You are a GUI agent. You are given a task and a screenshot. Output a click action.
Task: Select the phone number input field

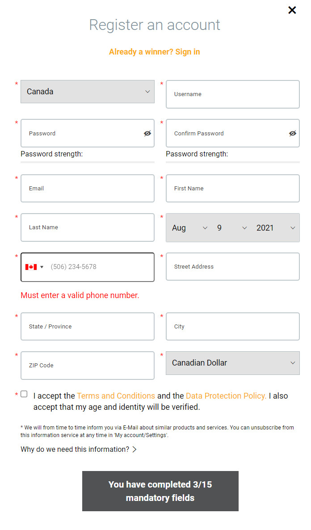100,267
